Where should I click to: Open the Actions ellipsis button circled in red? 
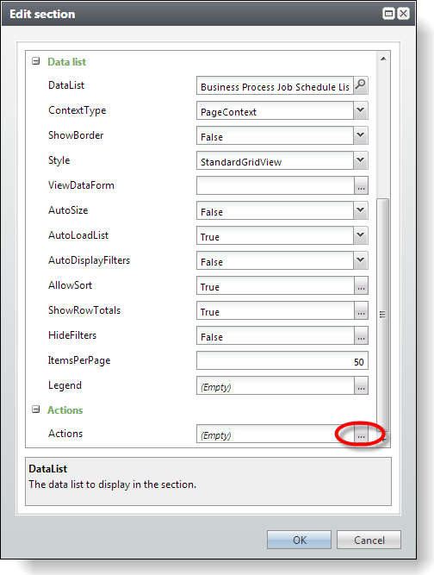coord(361,434)
